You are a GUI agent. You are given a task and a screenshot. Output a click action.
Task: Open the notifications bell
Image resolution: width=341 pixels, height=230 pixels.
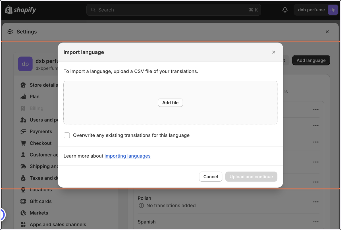[285, 10]
